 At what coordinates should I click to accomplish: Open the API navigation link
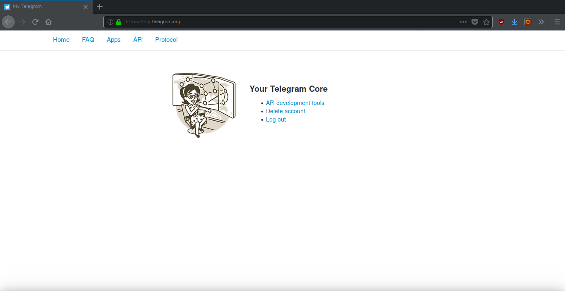[x=138, y=40]
